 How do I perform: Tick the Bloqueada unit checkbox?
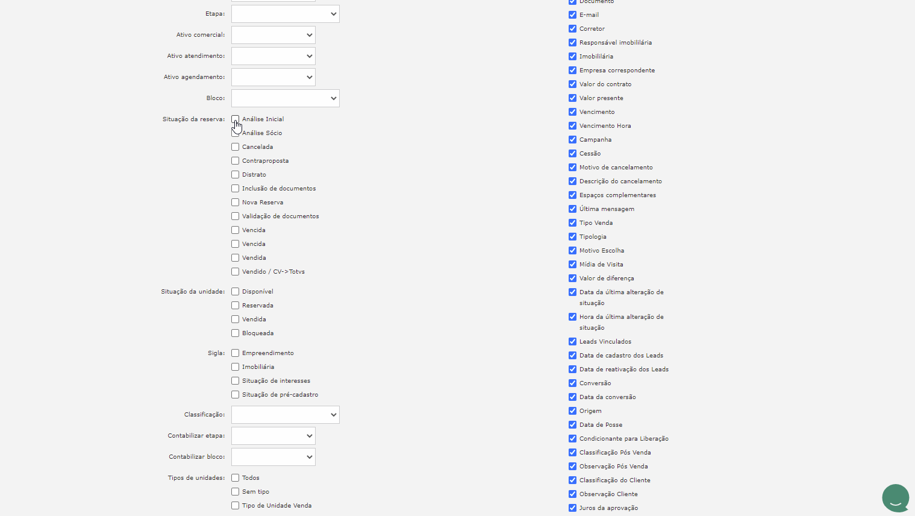tap(236, 333)
